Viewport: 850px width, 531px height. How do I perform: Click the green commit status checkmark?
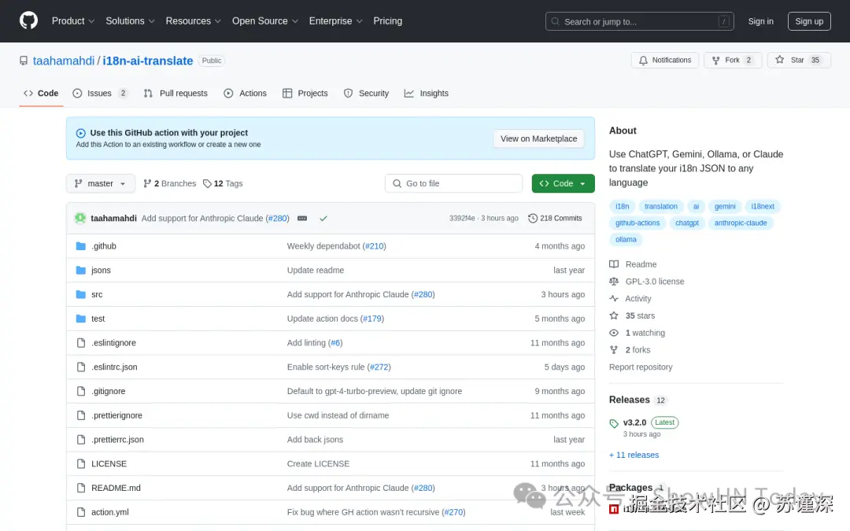tap(323, 219)
